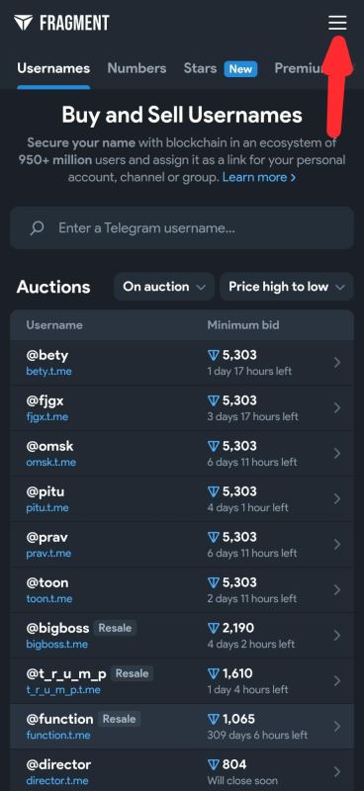Viewport: 364px width, 791px height.
Task: Open the hamburger menu icon
Action: point(337,23)
